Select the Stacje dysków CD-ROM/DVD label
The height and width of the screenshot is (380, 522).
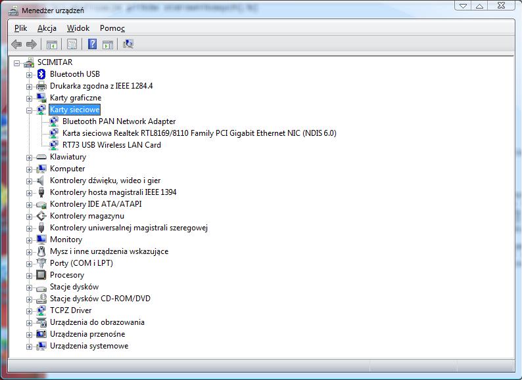tap(100, 299)
